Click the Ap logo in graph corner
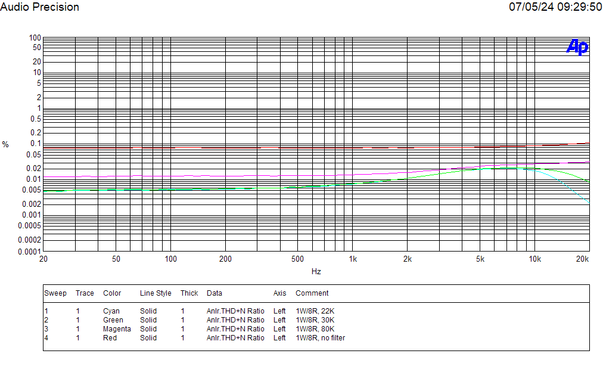 tap(577, 47)
